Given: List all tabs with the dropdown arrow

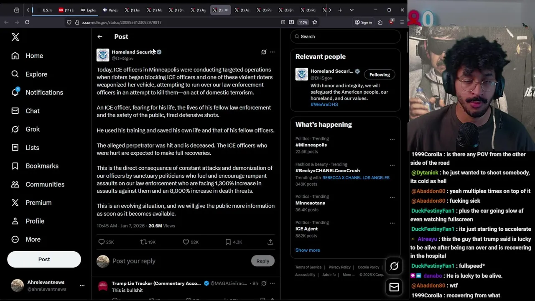Looking at the screenshot, I should point(352,10).
